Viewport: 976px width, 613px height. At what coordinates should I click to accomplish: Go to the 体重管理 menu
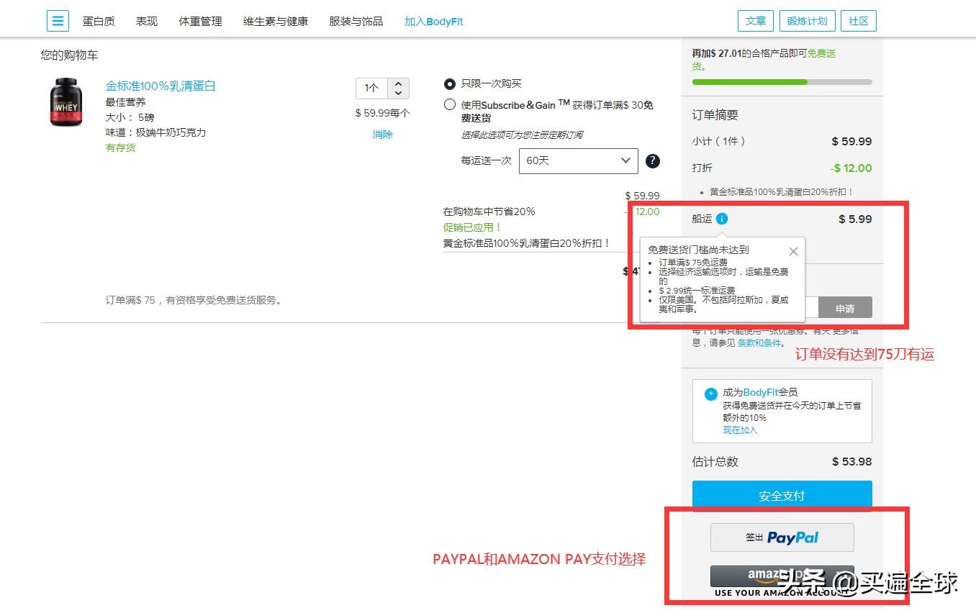(x=200, y=22)
